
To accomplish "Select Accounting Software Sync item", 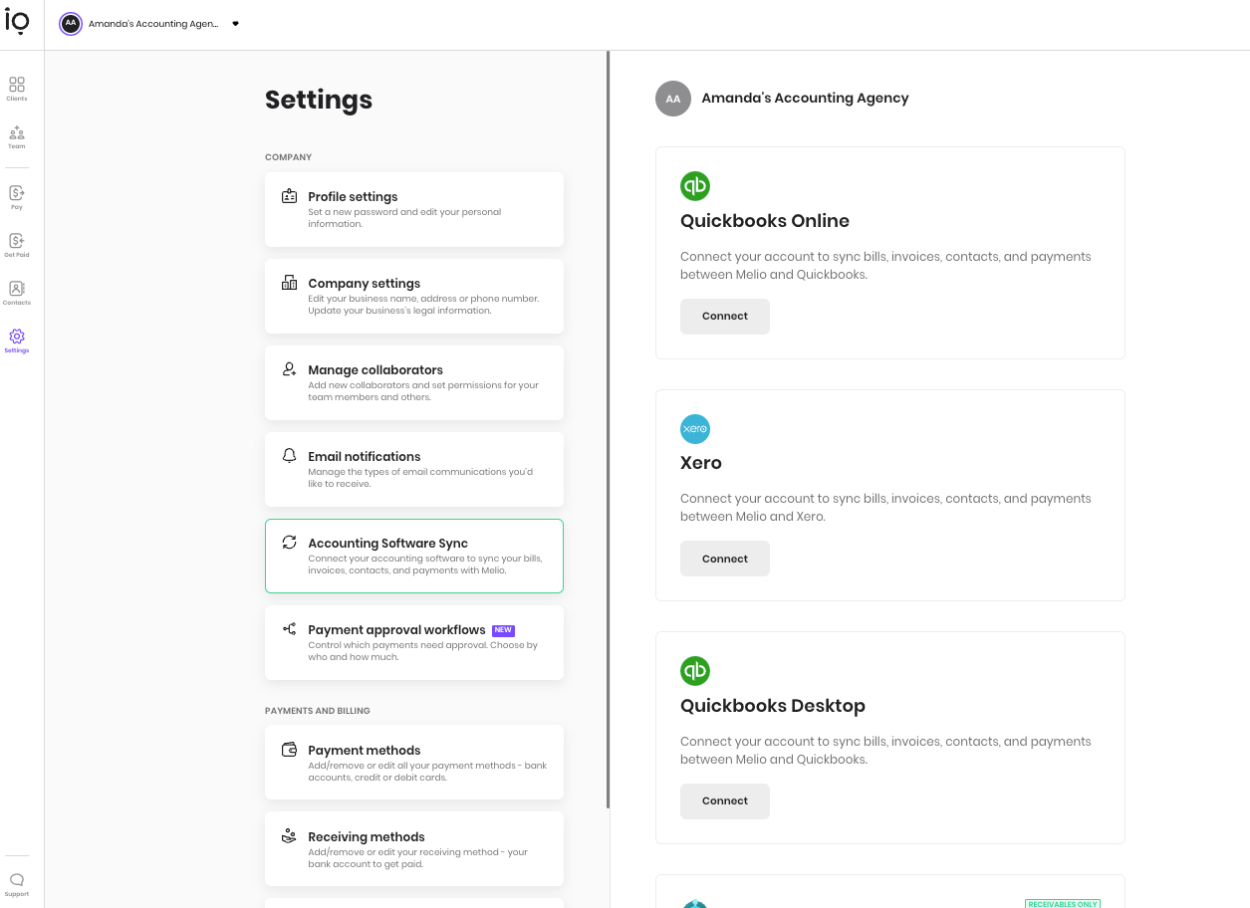I will pyautogui.click(x=414, y=556).
